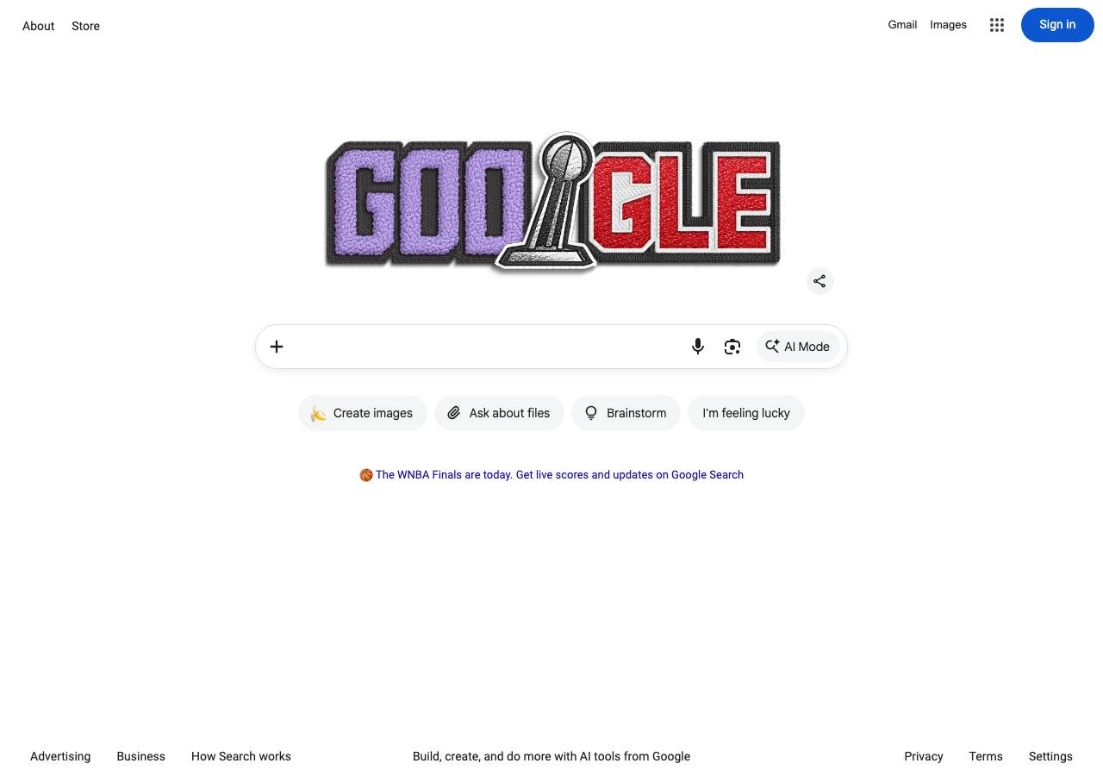Screen dimensions: 1103x776
Task: Open Google Lens camera search icon
Action: pos(732,347)
